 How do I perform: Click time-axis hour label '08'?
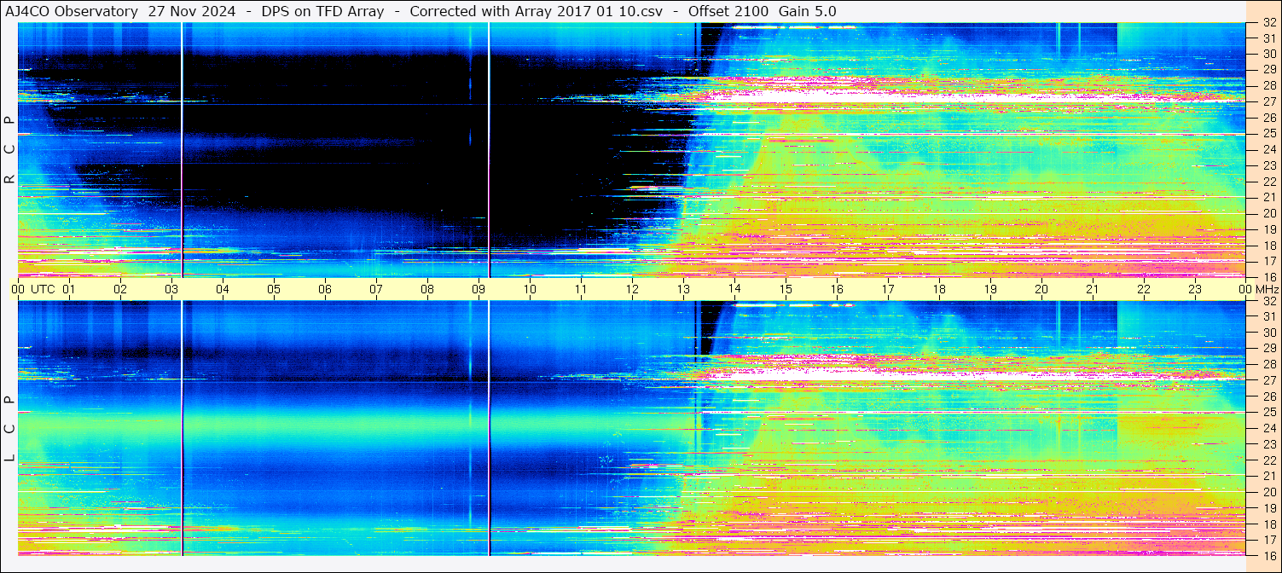(427, 289)
